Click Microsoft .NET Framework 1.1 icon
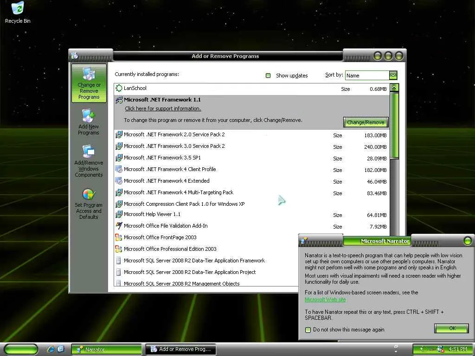The height and width of the screenshot is (356, 475). 119,100
